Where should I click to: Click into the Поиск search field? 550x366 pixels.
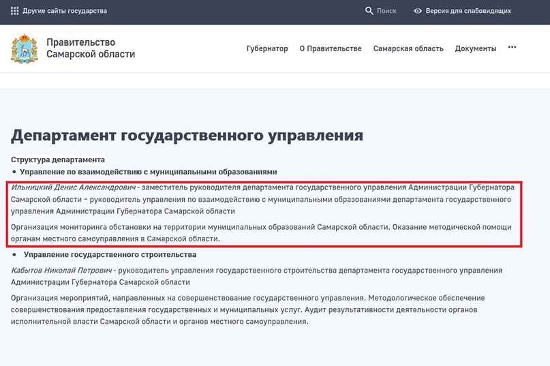[386, 11]
